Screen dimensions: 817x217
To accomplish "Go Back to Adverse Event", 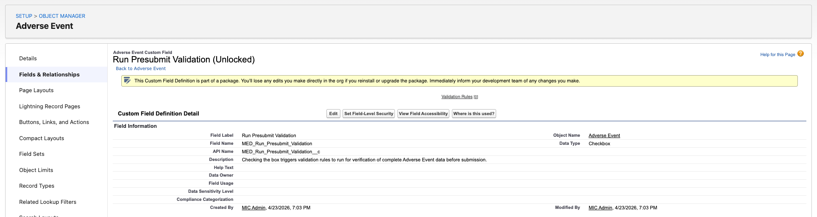I will coord(141,68).
